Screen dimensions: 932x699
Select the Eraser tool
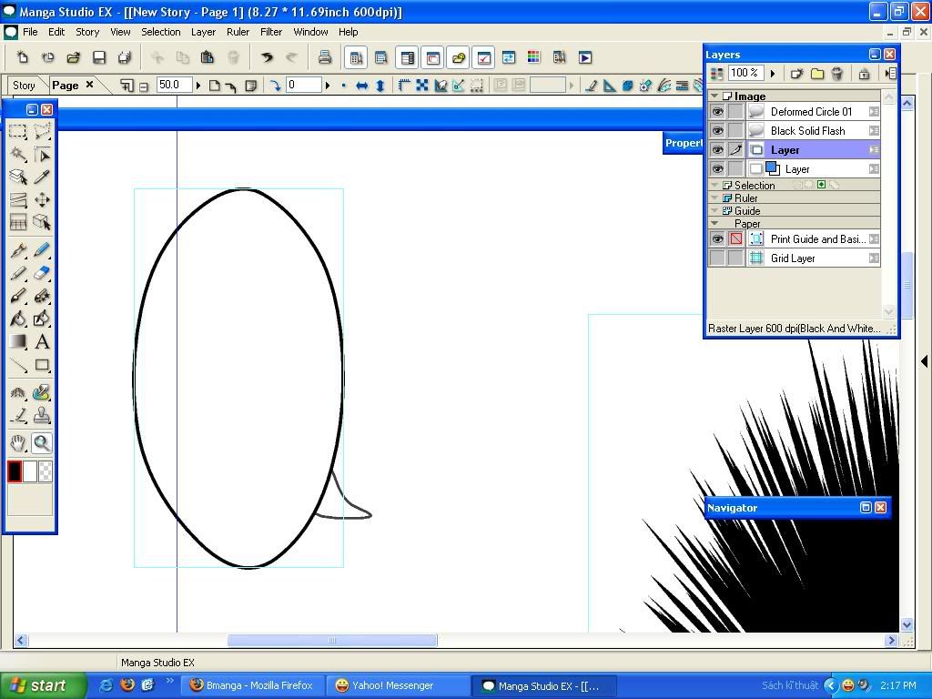click(42, 273)
